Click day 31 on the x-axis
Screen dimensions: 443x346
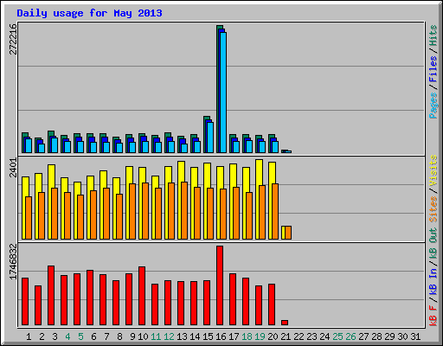pos(415,336)
